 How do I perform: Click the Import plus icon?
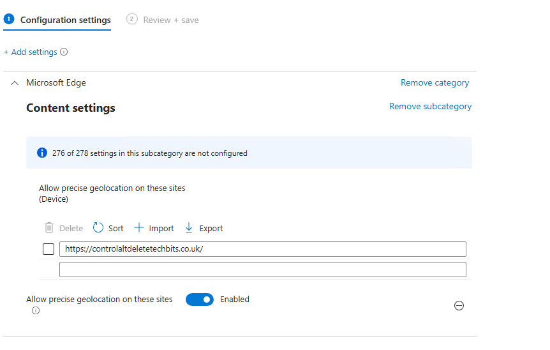[x=139, y=227]
